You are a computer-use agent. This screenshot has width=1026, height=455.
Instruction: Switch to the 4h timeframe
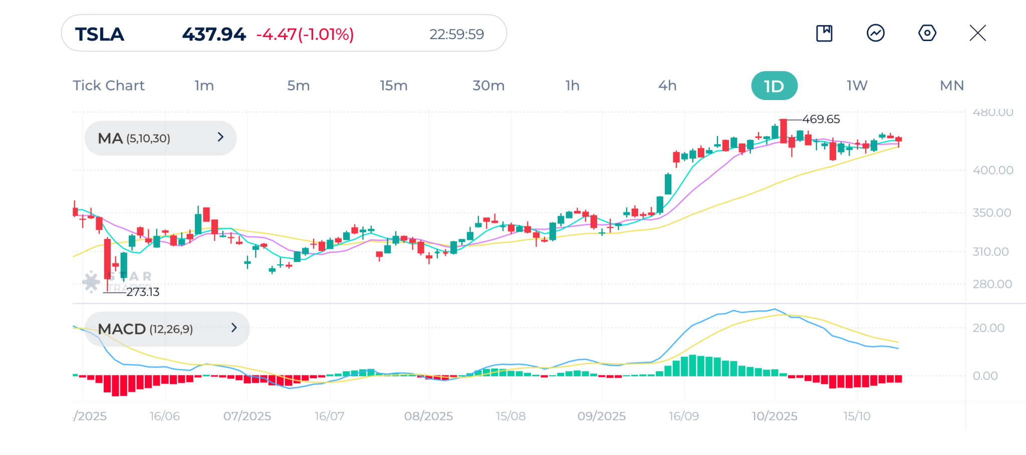click(667, 86)
